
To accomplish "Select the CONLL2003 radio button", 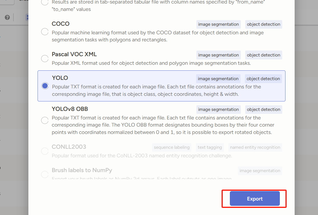I will [x=45, y=151].
